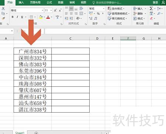Click the Sheet1 tab
This screenshot has width=166, height=134.
tap(20, 133)
